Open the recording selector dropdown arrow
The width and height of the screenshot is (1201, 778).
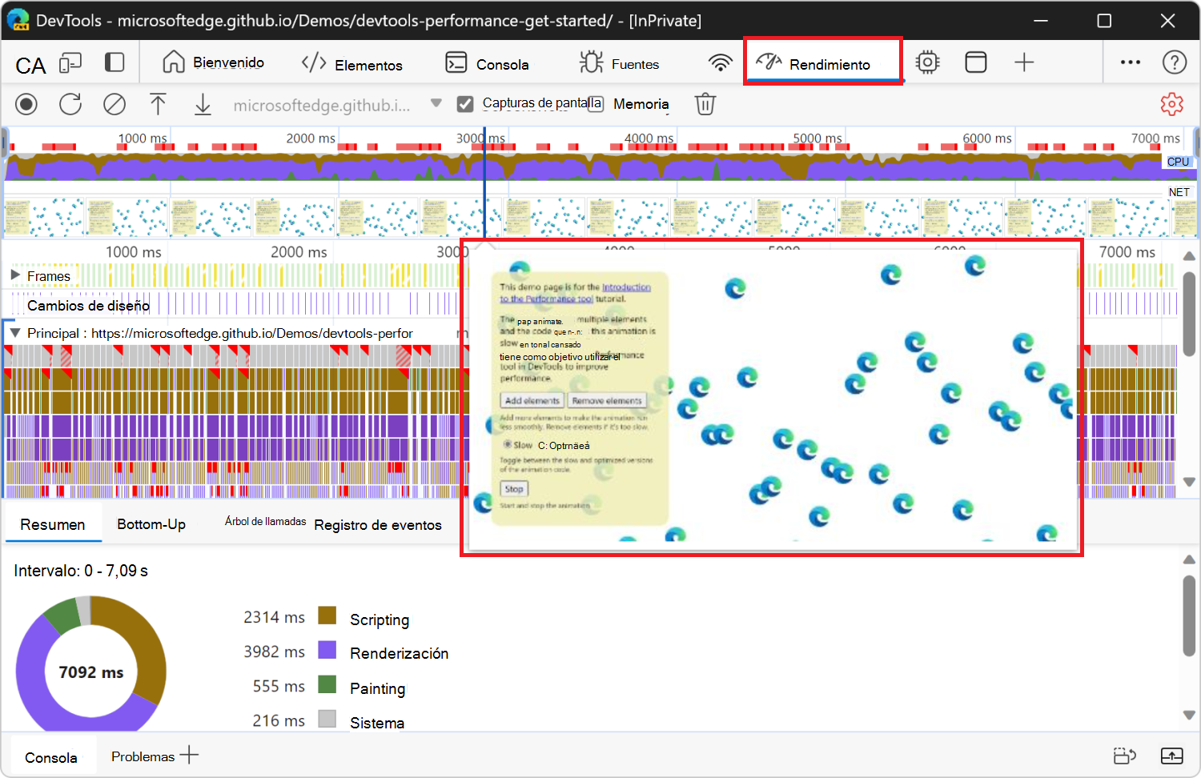pos(436,103)
